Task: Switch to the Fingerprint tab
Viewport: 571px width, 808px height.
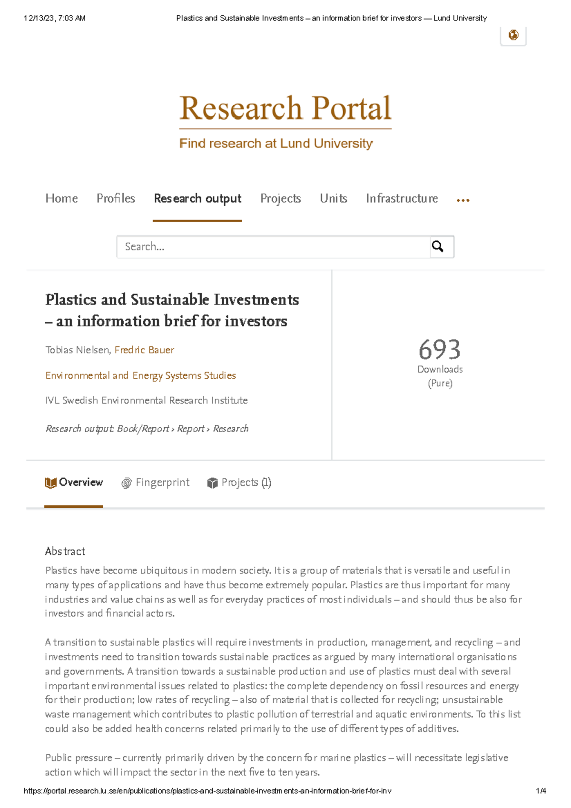Action: (x=162, y=483)
